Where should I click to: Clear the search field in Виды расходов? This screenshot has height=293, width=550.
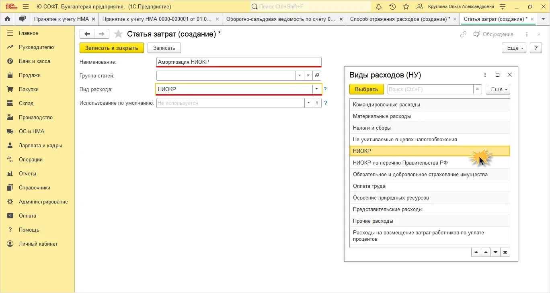point(477,89)
